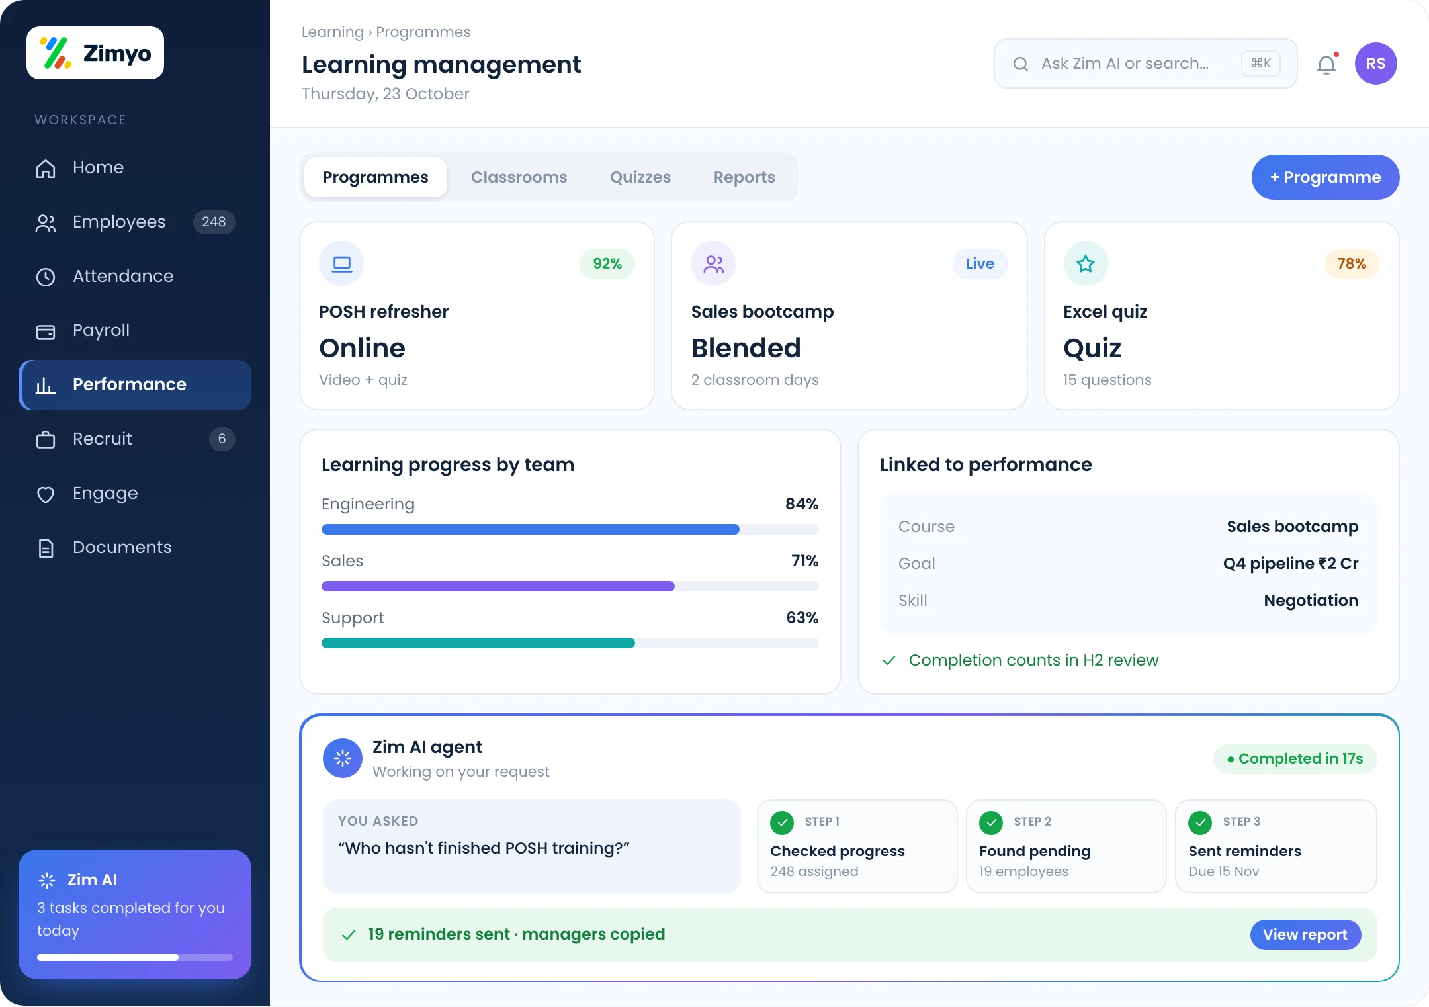Viewport: 1429px width, 1007px height.
Task: Open Payroll via its card icon
Action: tap(46, 331)
